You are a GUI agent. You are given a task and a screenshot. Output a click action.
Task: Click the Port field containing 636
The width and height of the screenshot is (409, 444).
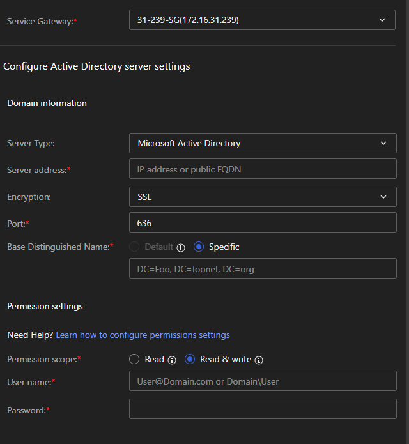click(x=263, y=222)
